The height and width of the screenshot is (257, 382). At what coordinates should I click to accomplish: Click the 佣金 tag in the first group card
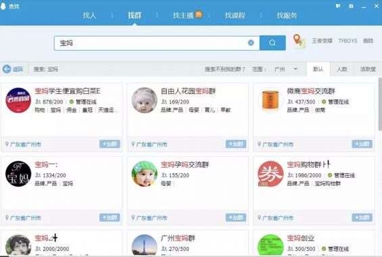click(x=72, y=110)
